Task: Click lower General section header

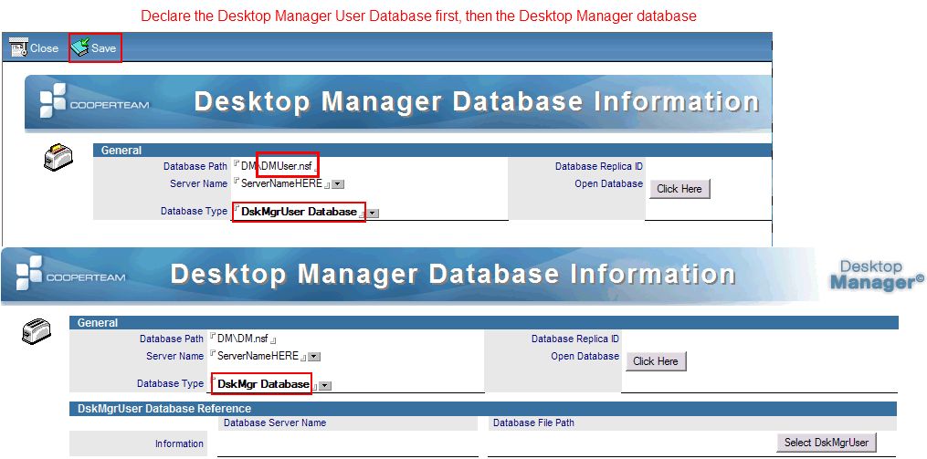Action: coord(484,322)
